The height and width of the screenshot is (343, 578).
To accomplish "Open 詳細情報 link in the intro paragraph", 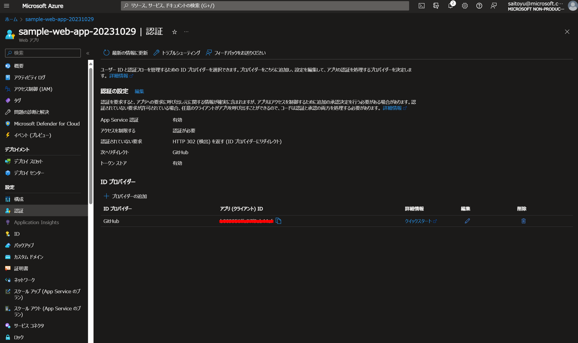I will pyautogui.click(x=121, y=76).
